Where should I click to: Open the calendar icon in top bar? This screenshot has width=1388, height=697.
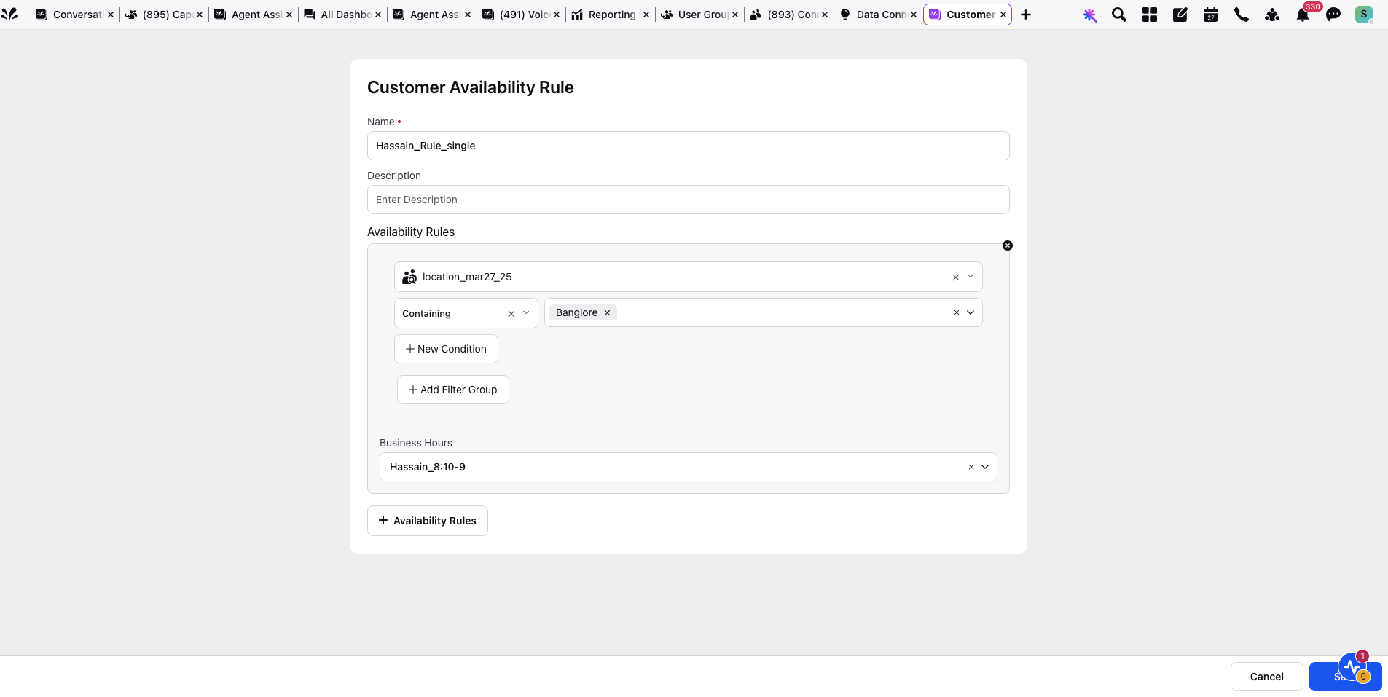click(1211, 15)
